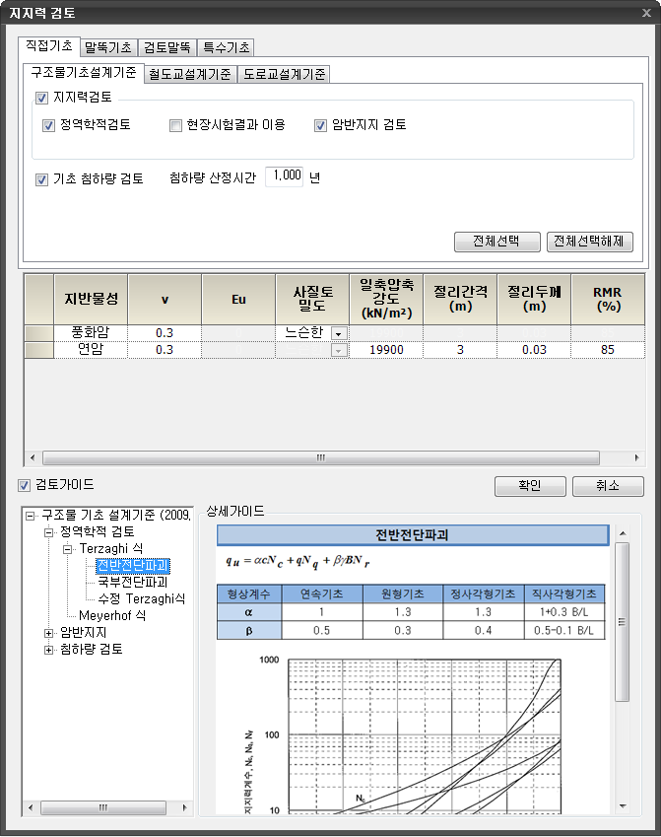
Task: Switch to 철도교설계기준 sub-tab
Action: (x=191, y=74)
